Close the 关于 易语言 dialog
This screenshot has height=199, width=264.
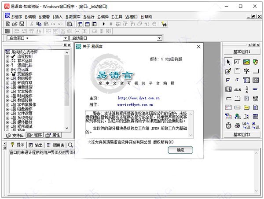coord(198,47)
